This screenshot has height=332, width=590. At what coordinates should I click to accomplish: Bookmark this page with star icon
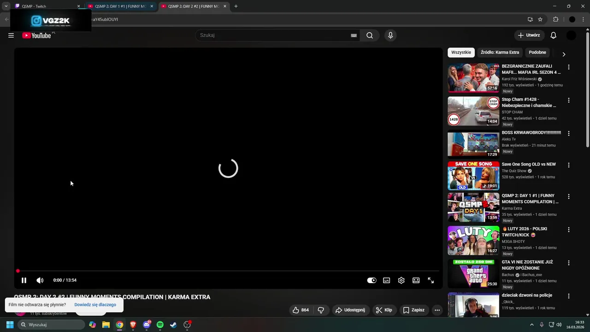(x=540, y=19)
